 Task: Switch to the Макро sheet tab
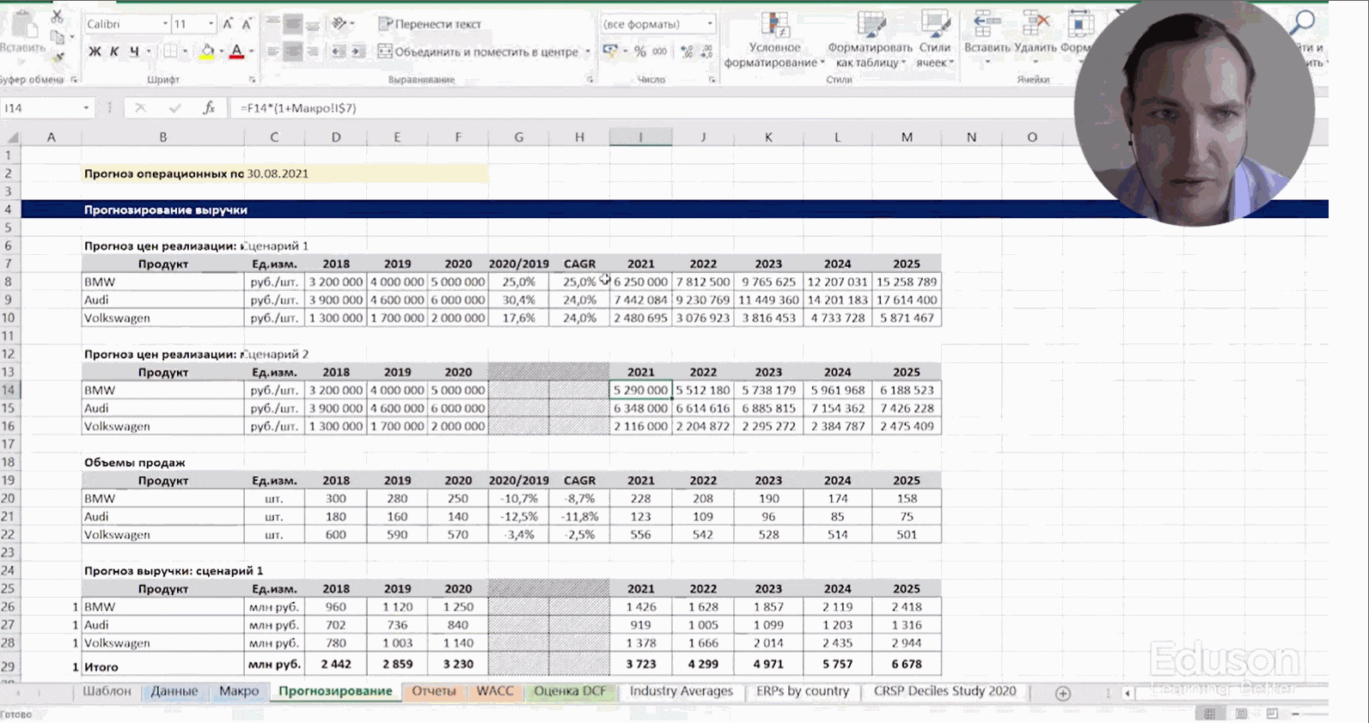pos(239,691)
